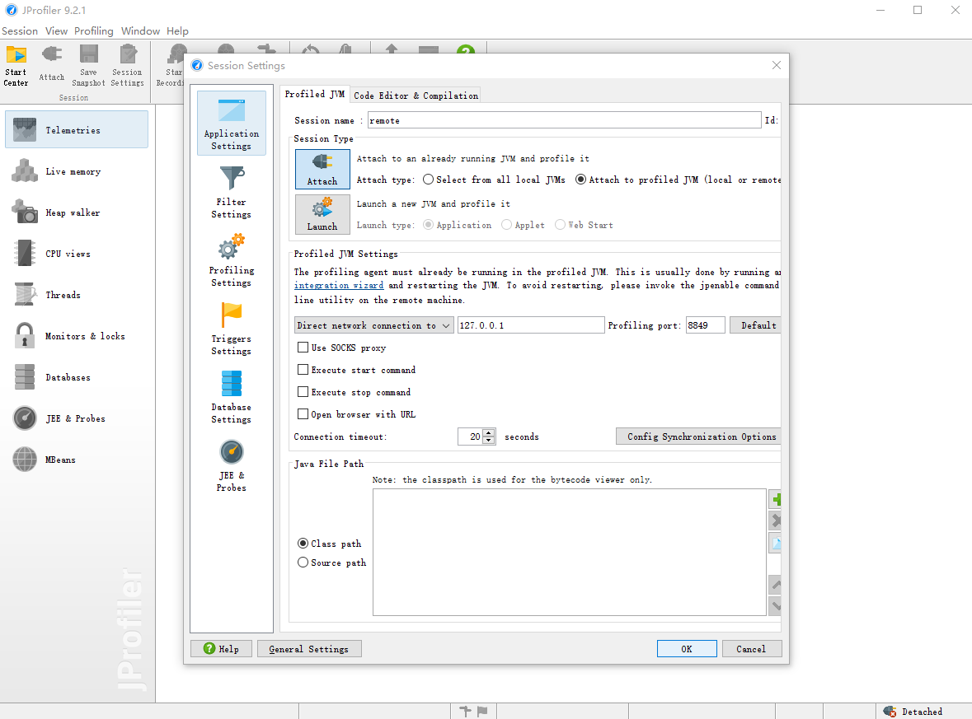Screen dimensions: 972x719
Task: Open Threads section
Action: click(x=77, y=295)
